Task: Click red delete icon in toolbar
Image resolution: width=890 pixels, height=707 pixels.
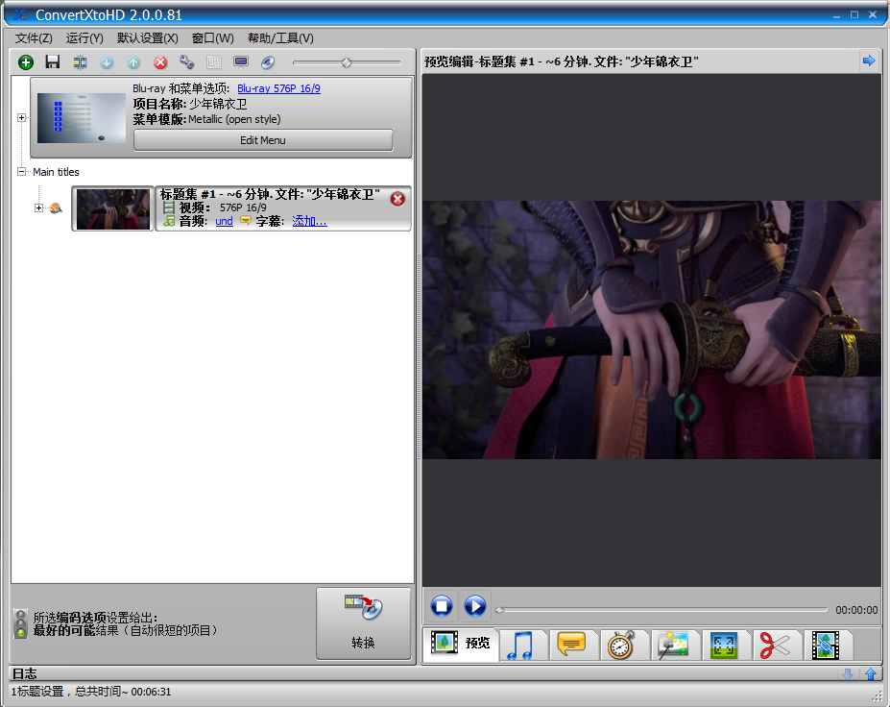Action: coord(160,61)
